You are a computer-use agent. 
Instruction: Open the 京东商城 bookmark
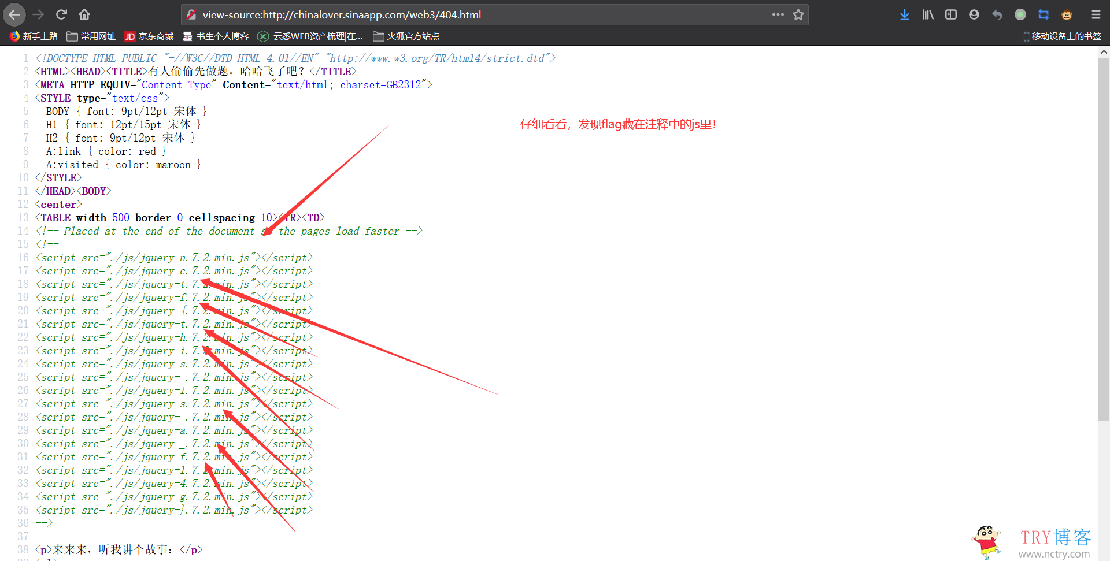click(149, 36)
